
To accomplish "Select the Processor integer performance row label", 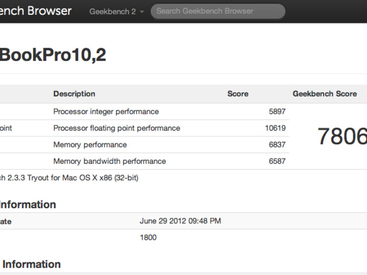I will tap(106, 111).
